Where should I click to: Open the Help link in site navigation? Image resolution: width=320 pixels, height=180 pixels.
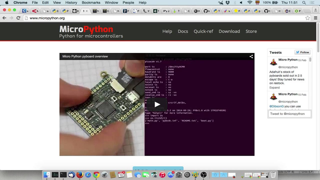(x=167, y=31)
